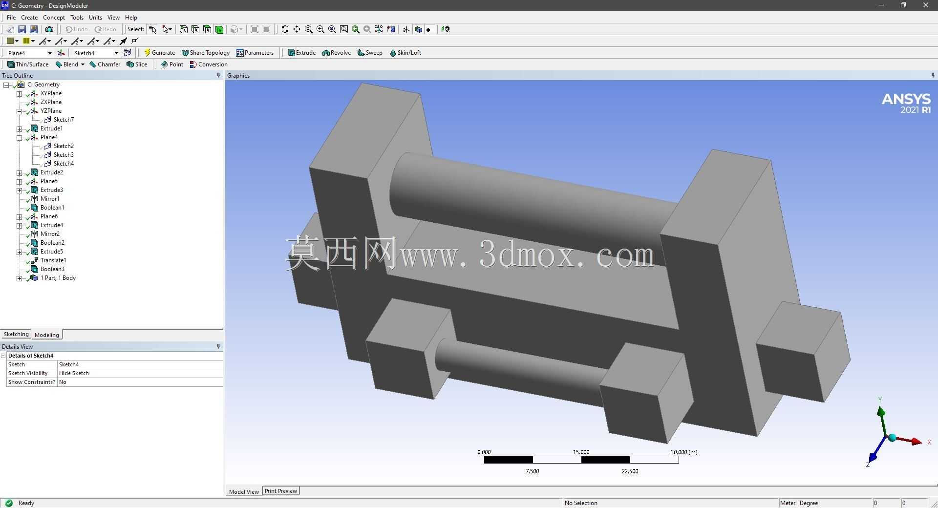Toggle the Tree Outline pin
Screen dimensions: 938x508
[x=218, y=75]
